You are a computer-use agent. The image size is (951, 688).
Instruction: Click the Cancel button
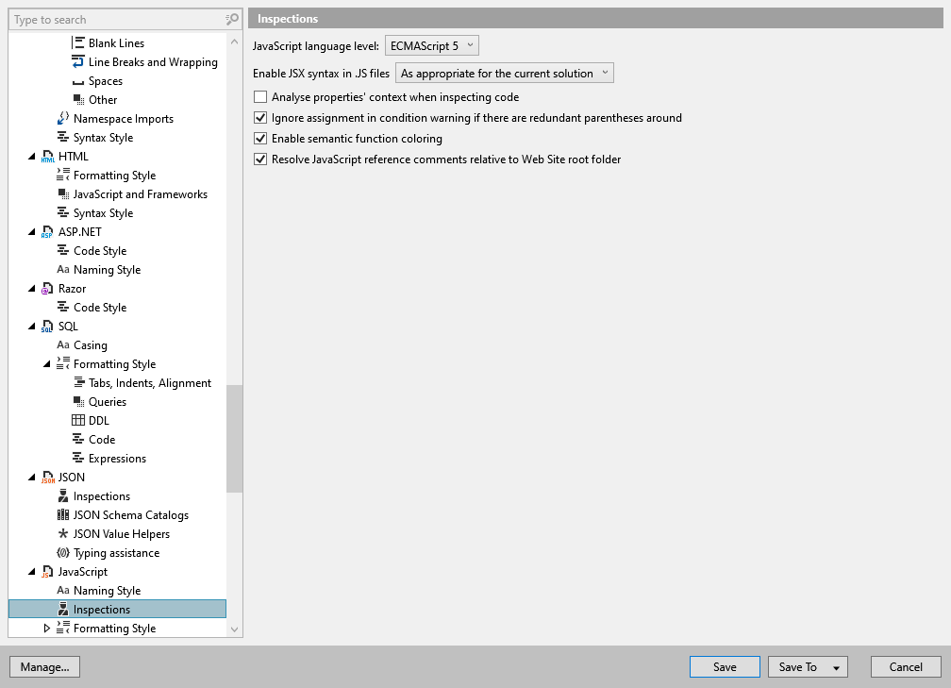(906, 666)
